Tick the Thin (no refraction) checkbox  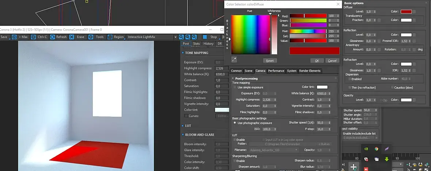point(349,88)
